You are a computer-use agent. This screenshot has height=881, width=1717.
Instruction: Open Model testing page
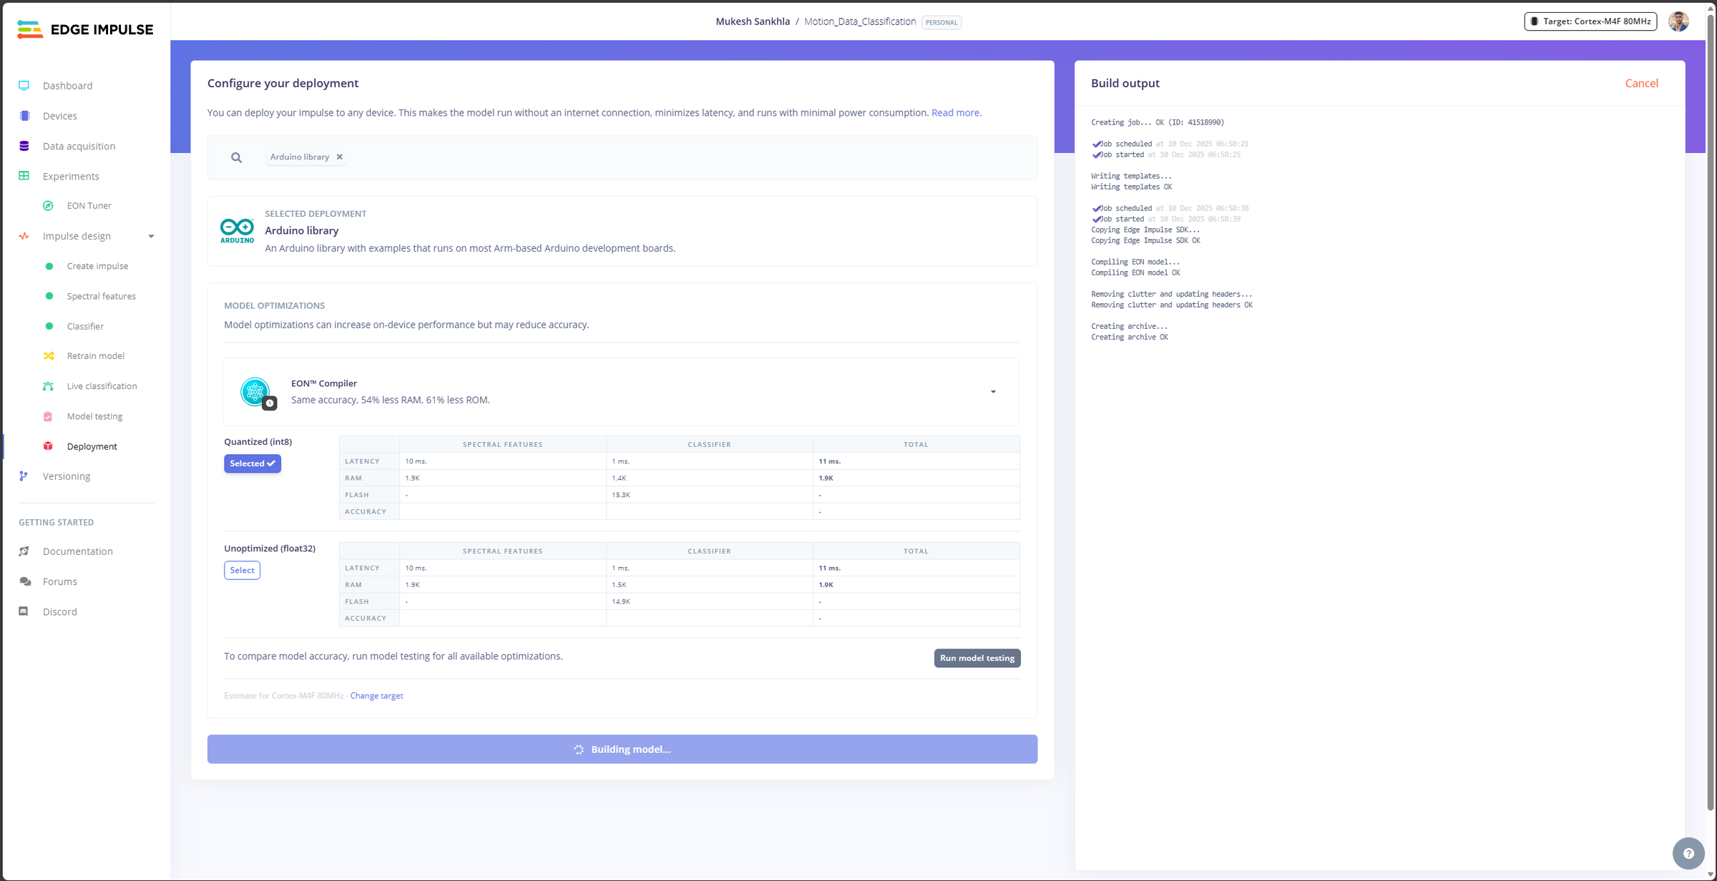pyautogui.click(x=94, y=416)
